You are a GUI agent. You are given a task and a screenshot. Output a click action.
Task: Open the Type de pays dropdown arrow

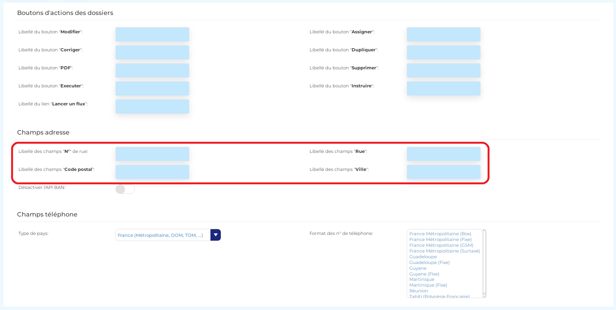[x=215, y=235]
